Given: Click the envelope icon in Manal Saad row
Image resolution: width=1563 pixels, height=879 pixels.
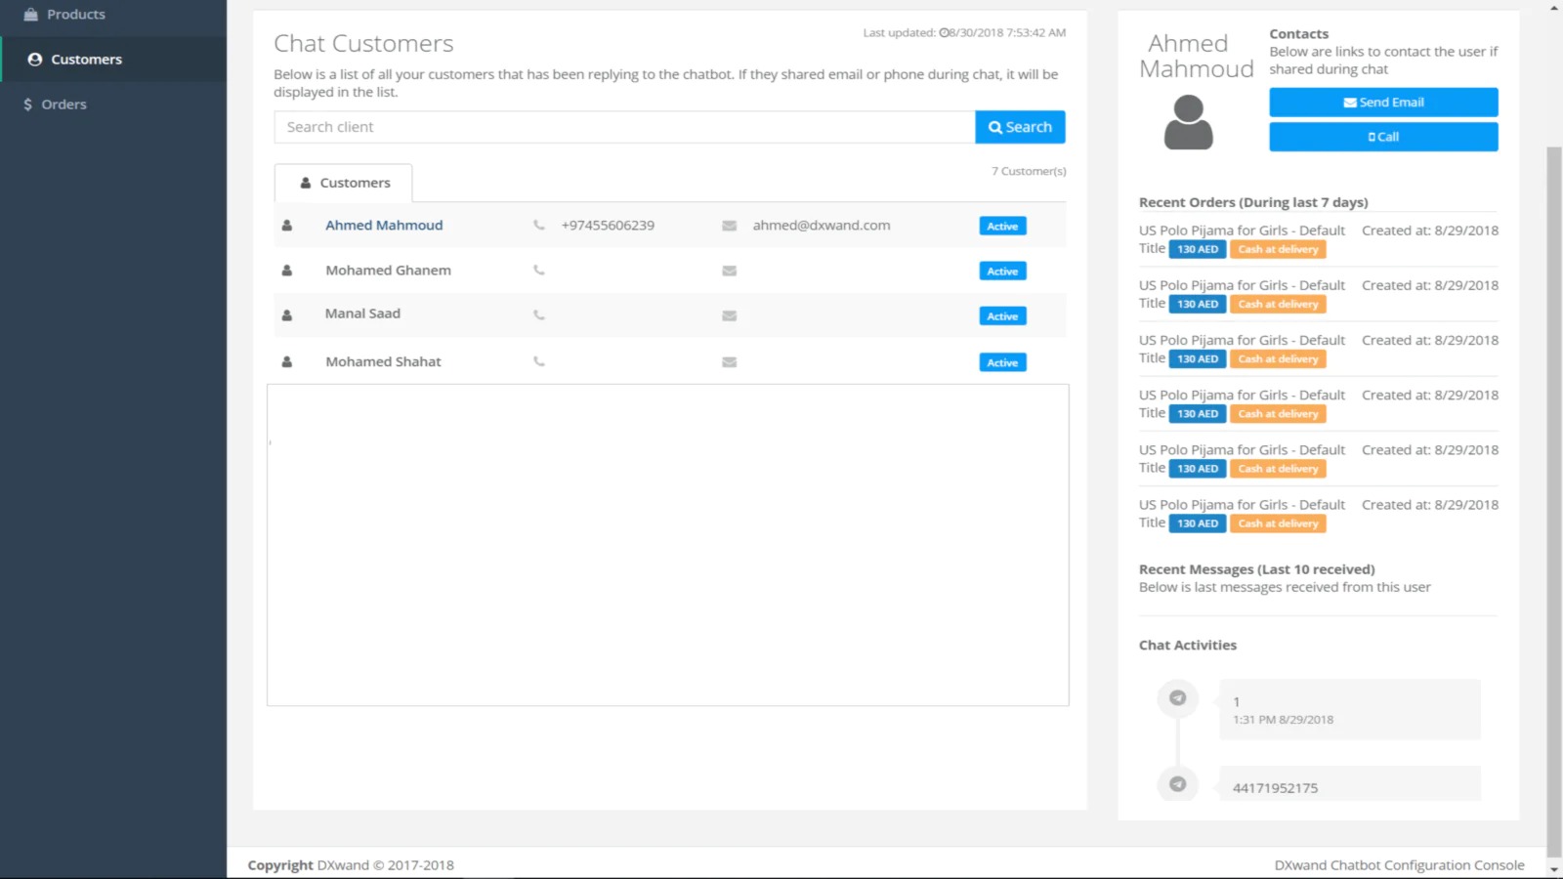Looking at the screenshot, I should click(729, 315).
